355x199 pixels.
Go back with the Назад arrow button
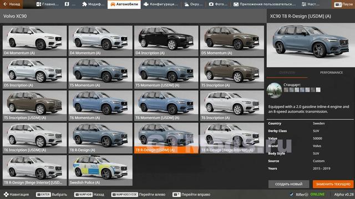tap(11, 4)
